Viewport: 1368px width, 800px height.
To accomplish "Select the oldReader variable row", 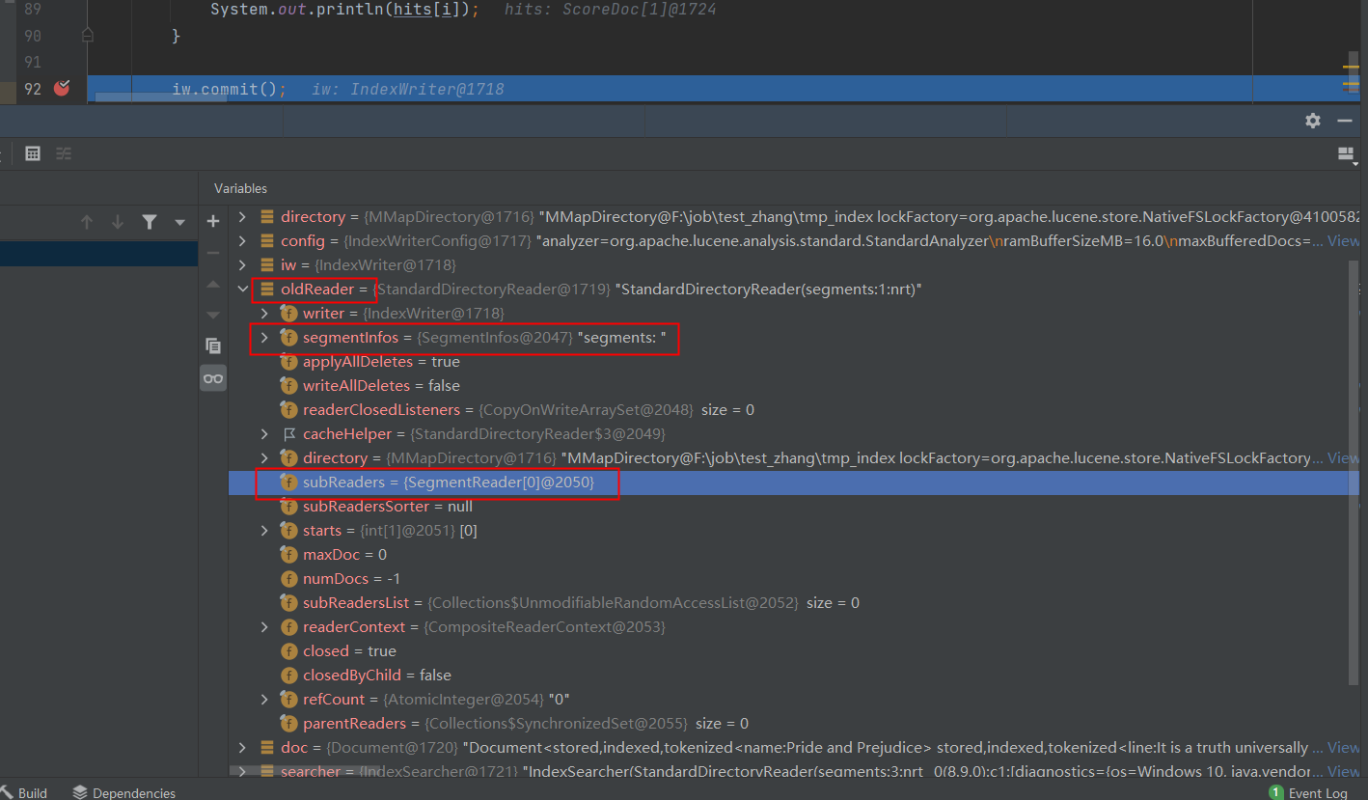I will point(793,290).
